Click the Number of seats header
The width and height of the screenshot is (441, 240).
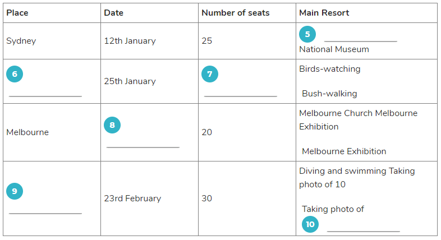coord(236,13)
